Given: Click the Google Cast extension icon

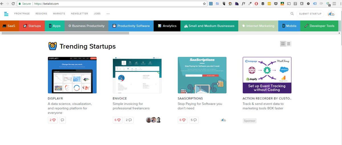Looking at the screenshot, I should pyautogui.click(x=289, y=4).
